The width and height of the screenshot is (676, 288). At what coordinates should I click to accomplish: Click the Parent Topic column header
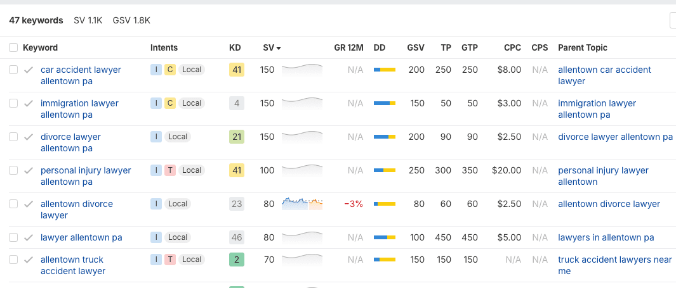pos(582,47)
